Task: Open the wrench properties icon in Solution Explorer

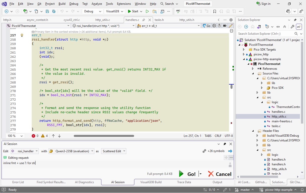Action: [x=292, y=27]
